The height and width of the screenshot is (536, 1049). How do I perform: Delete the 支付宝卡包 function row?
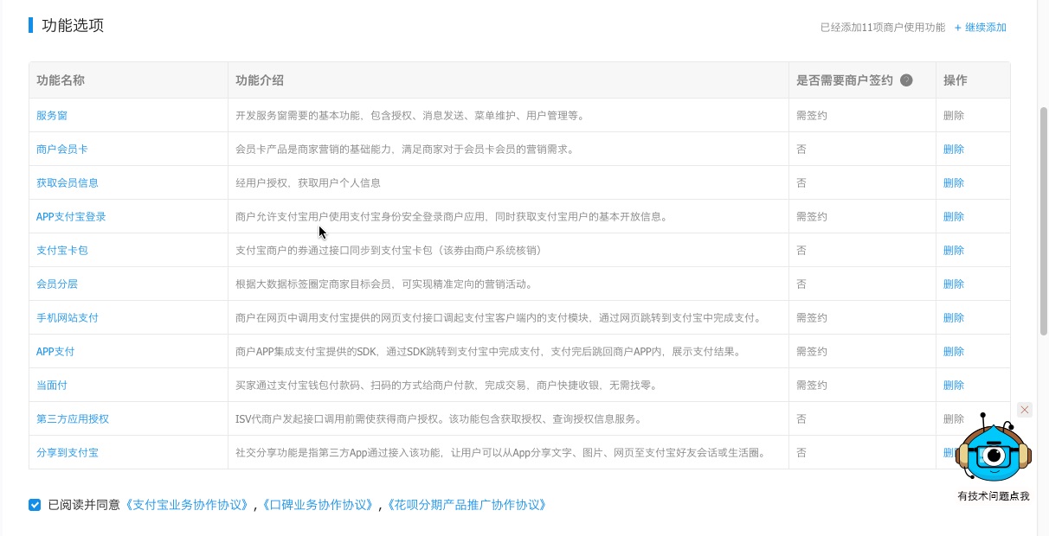click(x=953, y=251)
